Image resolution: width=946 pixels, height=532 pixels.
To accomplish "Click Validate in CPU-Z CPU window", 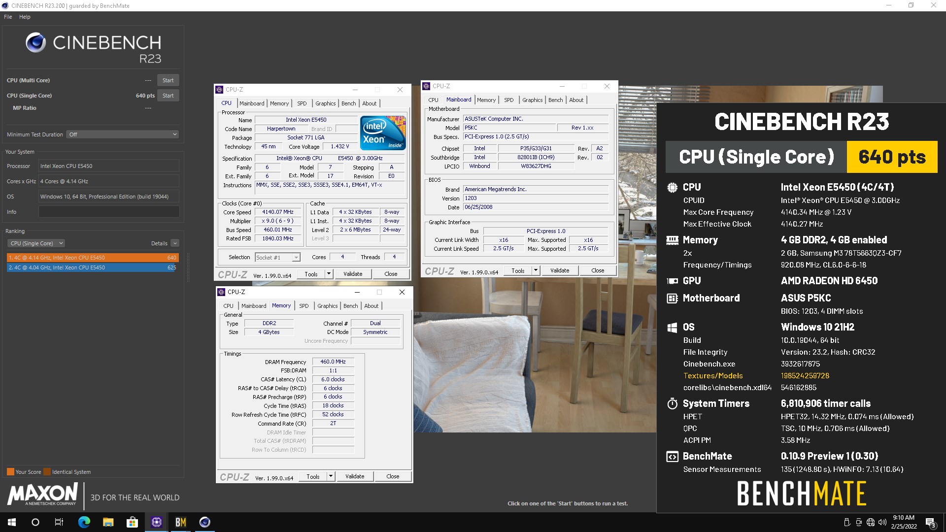I will (353, 274).
